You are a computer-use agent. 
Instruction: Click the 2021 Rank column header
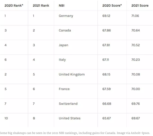click(41, 6)
